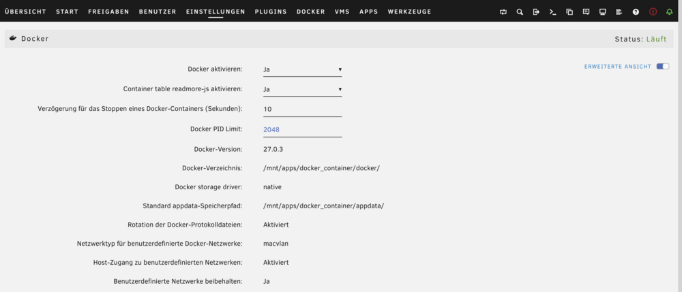Click the double-arrow icon in the header
Viewport: 682px width, 292px height.
pos(503,12)
